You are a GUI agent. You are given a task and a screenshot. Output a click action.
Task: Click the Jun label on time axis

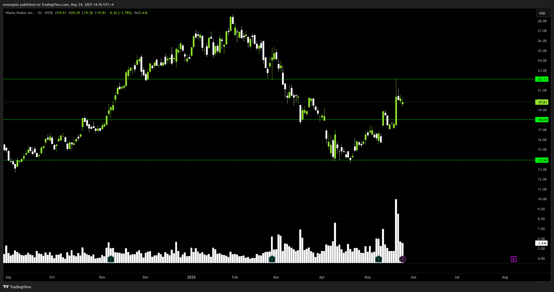click(x=413, y=277)
